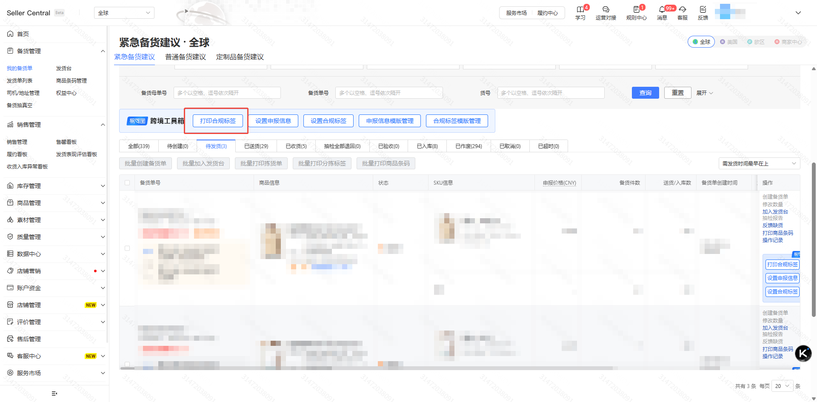Click the 备货单号 input field
The width and height of the screenshot is (817, 402).
(x=389, y=93)
